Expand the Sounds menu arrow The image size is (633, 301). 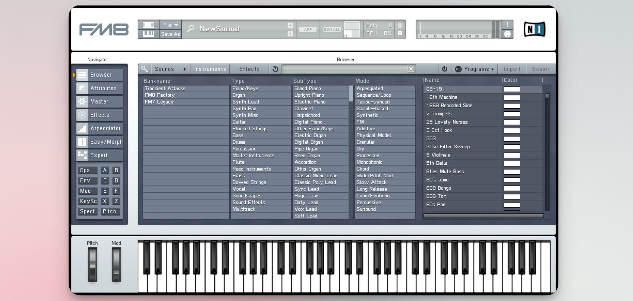(185, 69)
